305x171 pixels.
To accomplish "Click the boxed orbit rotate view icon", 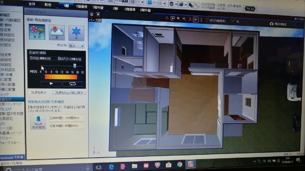I will (x=196, y=19).
